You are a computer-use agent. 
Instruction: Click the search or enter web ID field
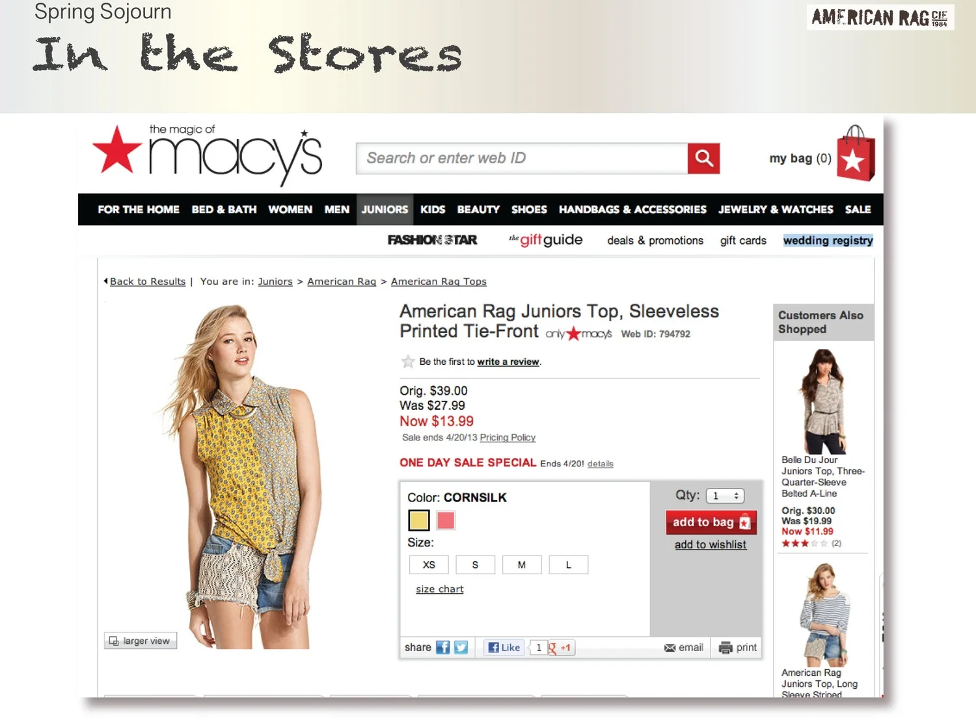point(522,158)
